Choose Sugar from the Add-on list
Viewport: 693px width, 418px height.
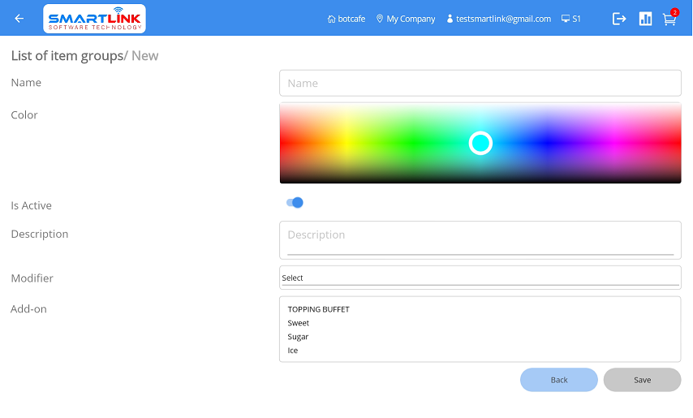[298, 337]
